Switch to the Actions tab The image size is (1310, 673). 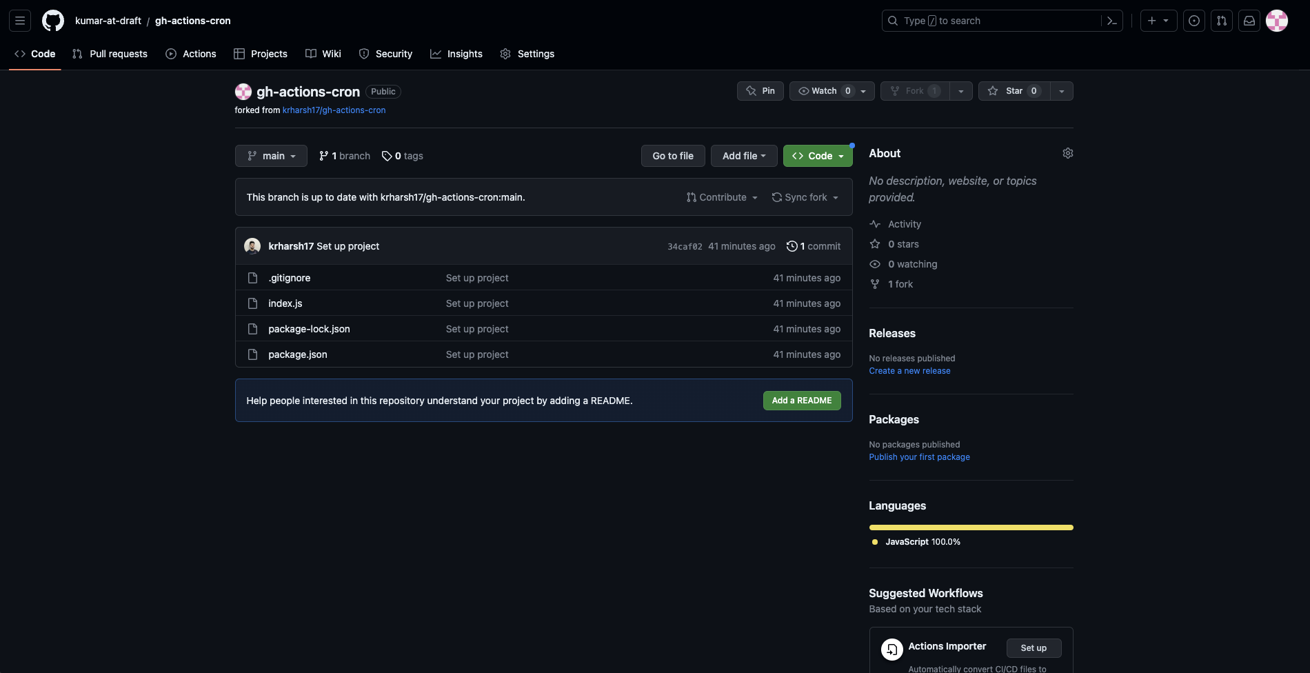[191, 54]
